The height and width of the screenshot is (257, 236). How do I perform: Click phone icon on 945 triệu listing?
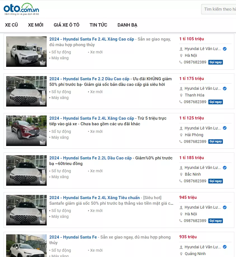click(181, 221)
